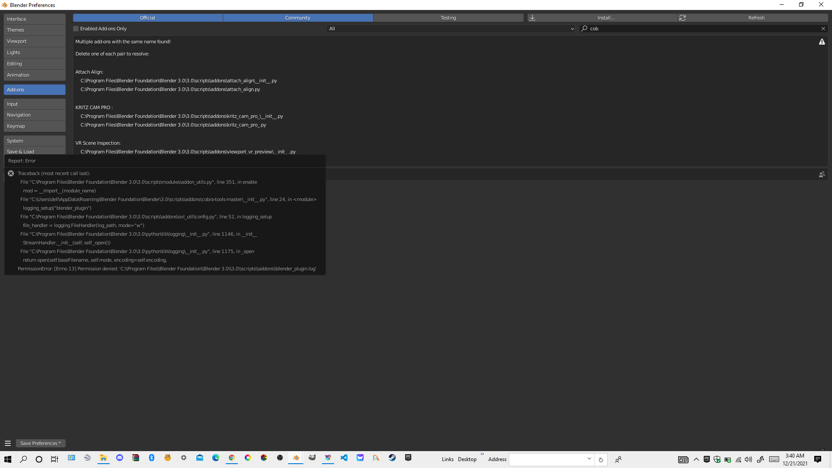Open Blender from the taskbar
Screen dimensions: 832x468
pos(296,458)
